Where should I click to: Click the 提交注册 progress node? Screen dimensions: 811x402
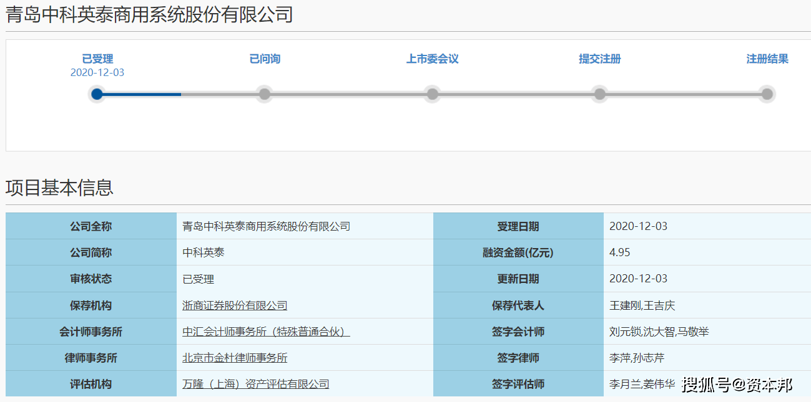(599, 94)
